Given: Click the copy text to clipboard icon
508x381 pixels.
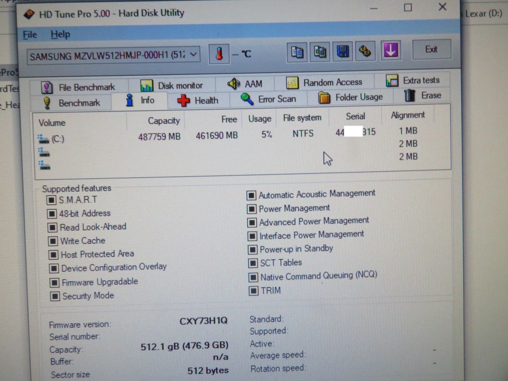Looking at the screenshot, I should tap(297, 52).
